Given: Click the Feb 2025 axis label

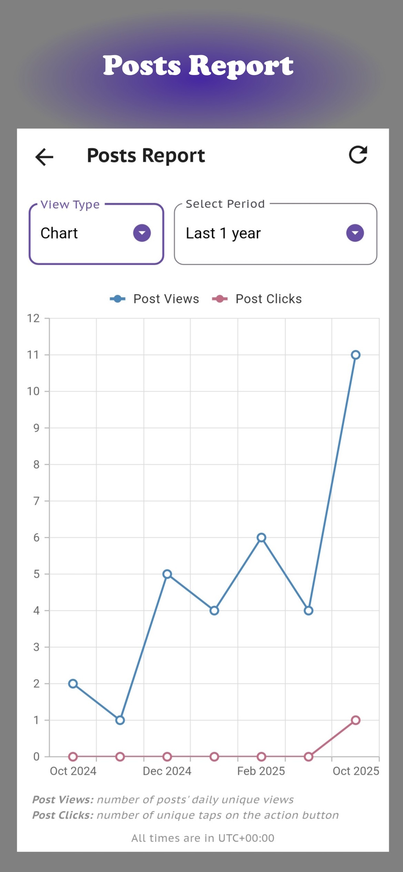Looking at the screenshot, I should [261, 771].
